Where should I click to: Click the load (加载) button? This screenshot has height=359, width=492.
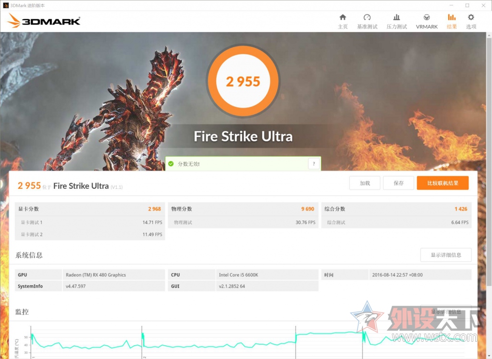point(365,183)
